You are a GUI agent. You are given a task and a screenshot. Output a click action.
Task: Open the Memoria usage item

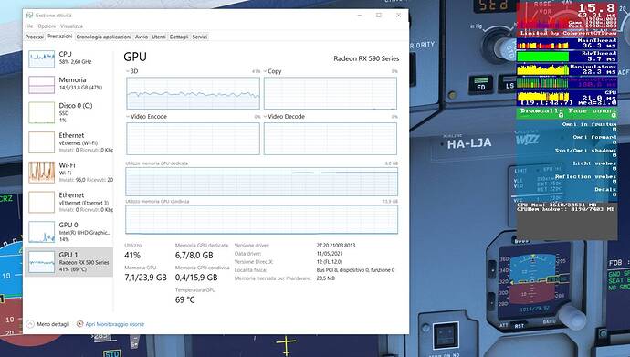[x=68, y=84]
